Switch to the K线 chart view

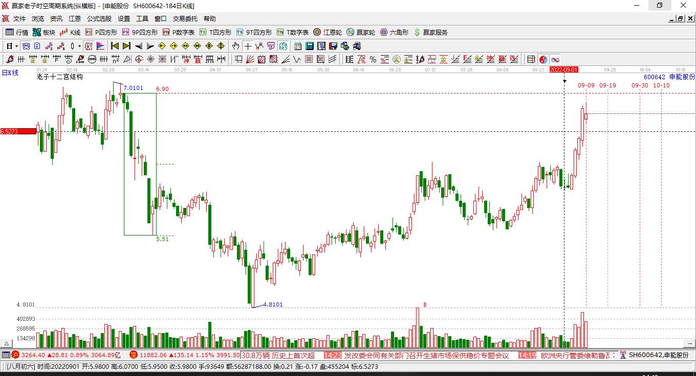pyautogui.click(x=70, y=32)
